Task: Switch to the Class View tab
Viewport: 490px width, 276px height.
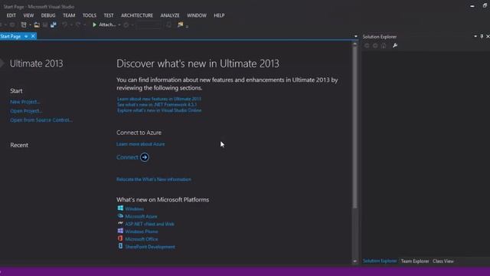Action: click(443, 261)
